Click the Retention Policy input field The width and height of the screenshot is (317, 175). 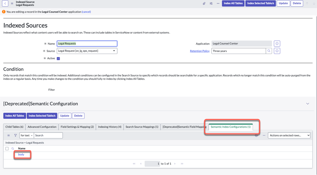[x=238, y=51]
